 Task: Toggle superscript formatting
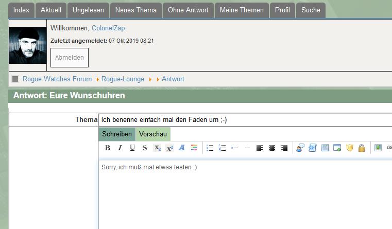click(x=169, y=148)
